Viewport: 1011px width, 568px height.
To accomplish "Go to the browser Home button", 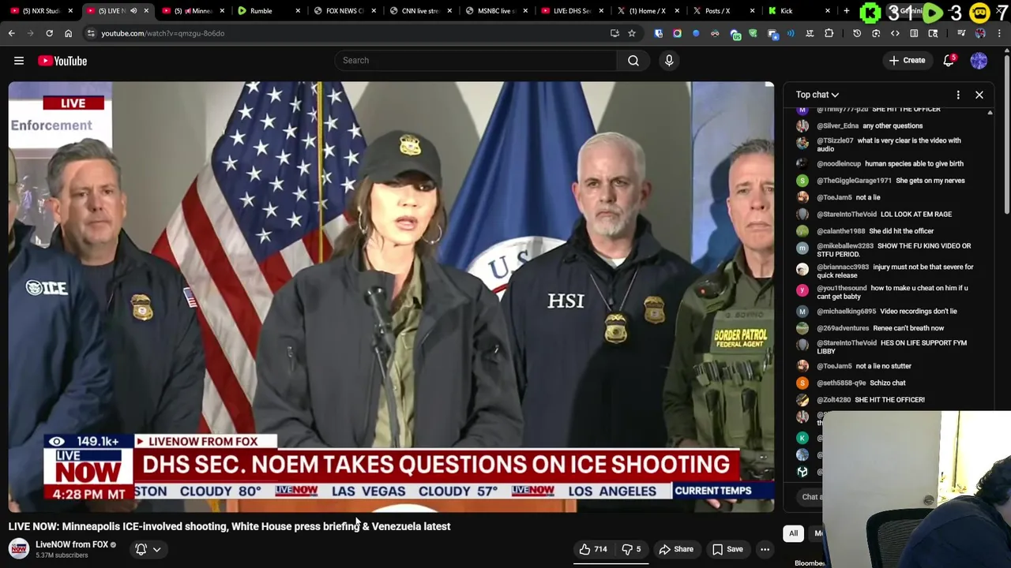I will coord(68,33).
